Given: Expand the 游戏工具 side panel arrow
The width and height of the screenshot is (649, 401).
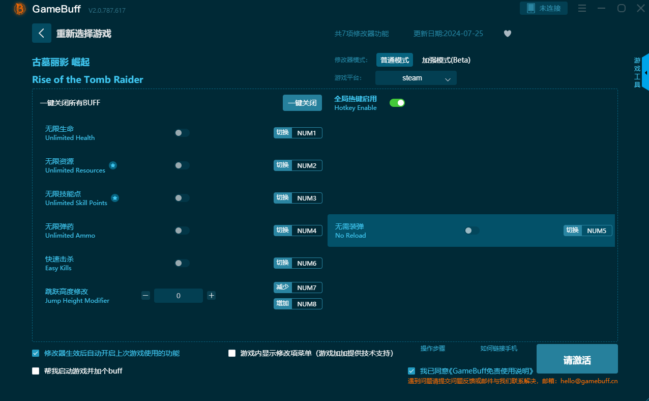Looking at the screenshot, I should (645, 73).
